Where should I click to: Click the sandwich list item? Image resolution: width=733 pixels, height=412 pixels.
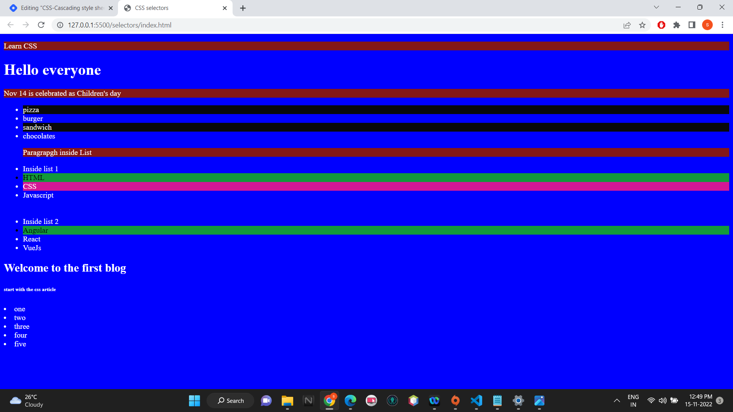click(376, 127)
